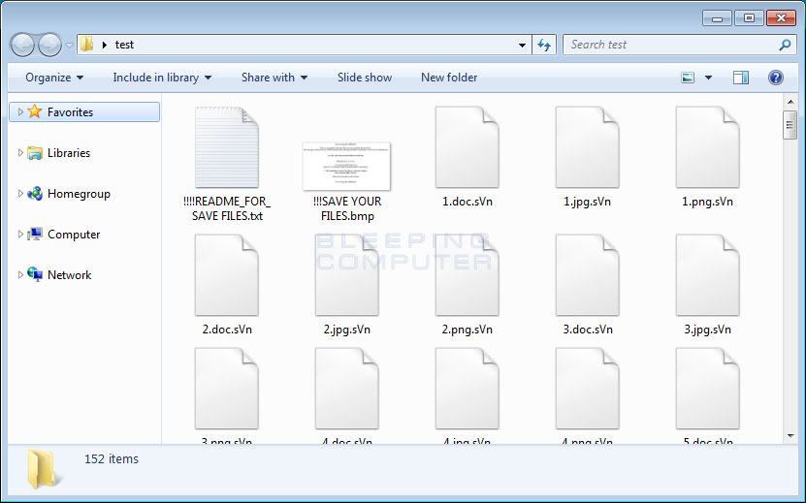Select the 1.jpg.sVn file icon
This screenshot has height=503, width=806.
coord(588,147)
